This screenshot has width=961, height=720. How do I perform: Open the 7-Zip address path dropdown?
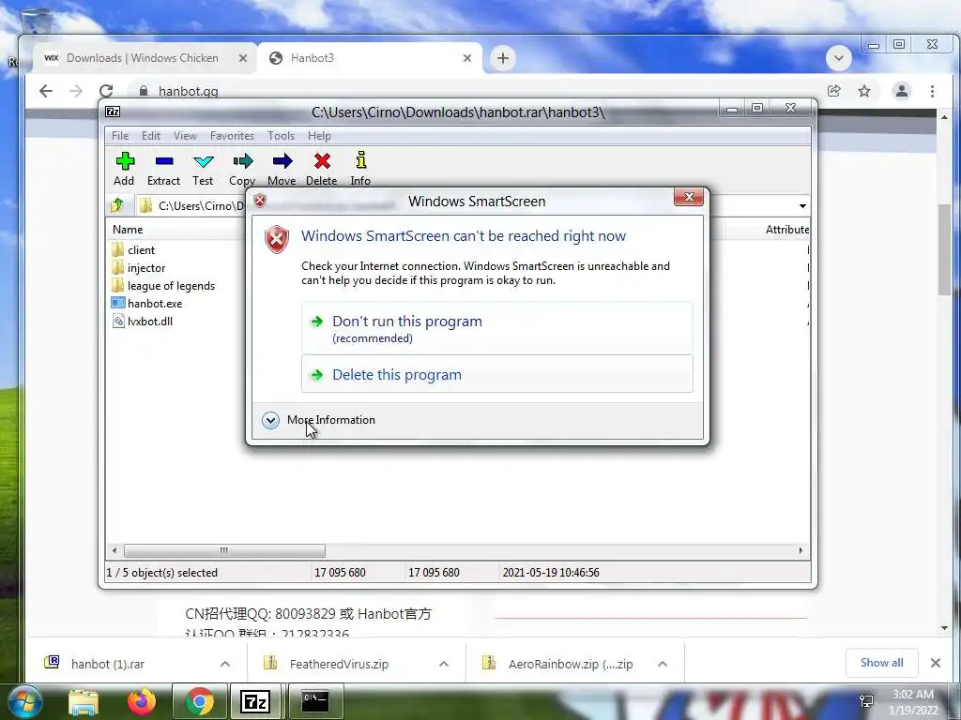click(x=802, y=205)
